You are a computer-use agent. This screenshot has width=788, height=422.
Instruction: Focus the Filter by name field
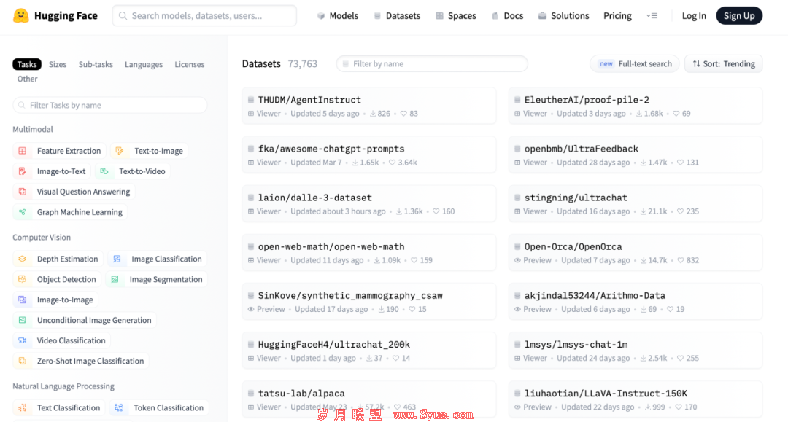click(432, 63)
